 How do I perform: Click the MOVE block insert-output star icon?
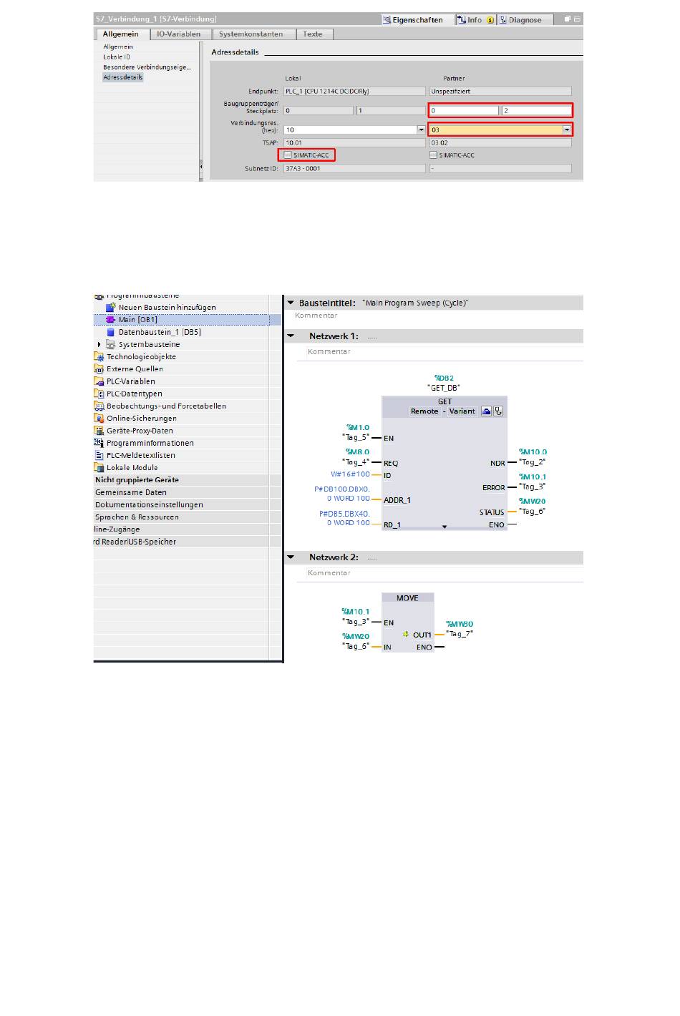(405, 635)
